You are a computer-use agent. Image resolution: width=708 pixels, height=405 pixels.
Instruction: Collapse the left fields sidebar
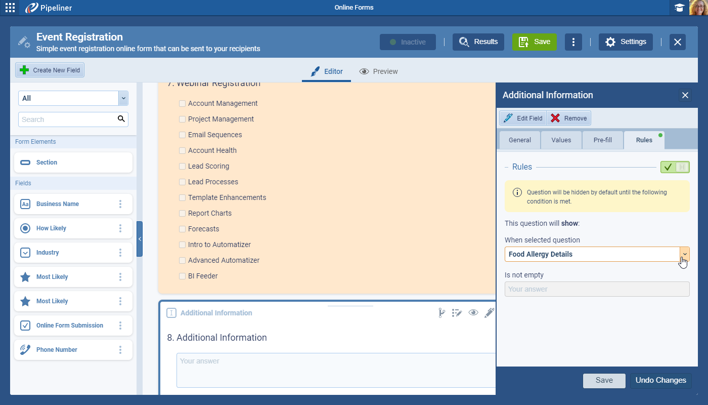coord(140,239)
